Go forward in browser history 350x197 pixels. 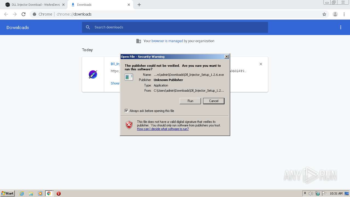pyautogui.click(x=15, y=14)
